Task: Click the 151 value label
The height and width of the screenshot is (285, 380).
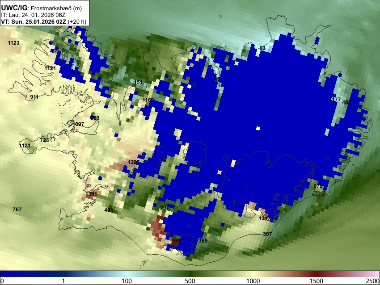Action: pyautogui.click(x=138, y=82)
